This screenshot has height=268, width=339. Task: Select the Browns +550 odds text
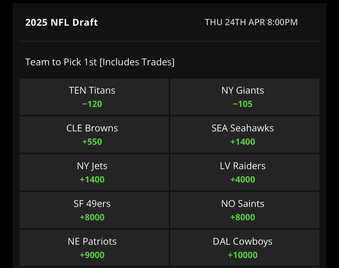[x=92, y=142]
